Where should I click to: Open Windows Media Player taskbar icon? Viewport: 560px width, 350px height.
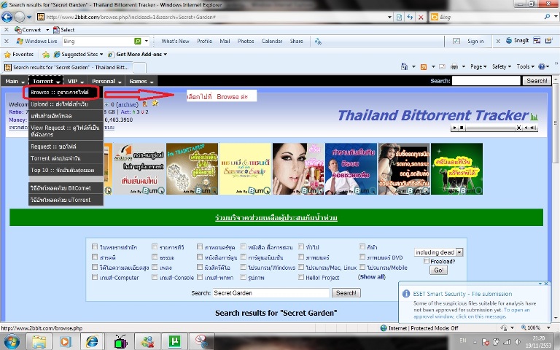[65, 342]
